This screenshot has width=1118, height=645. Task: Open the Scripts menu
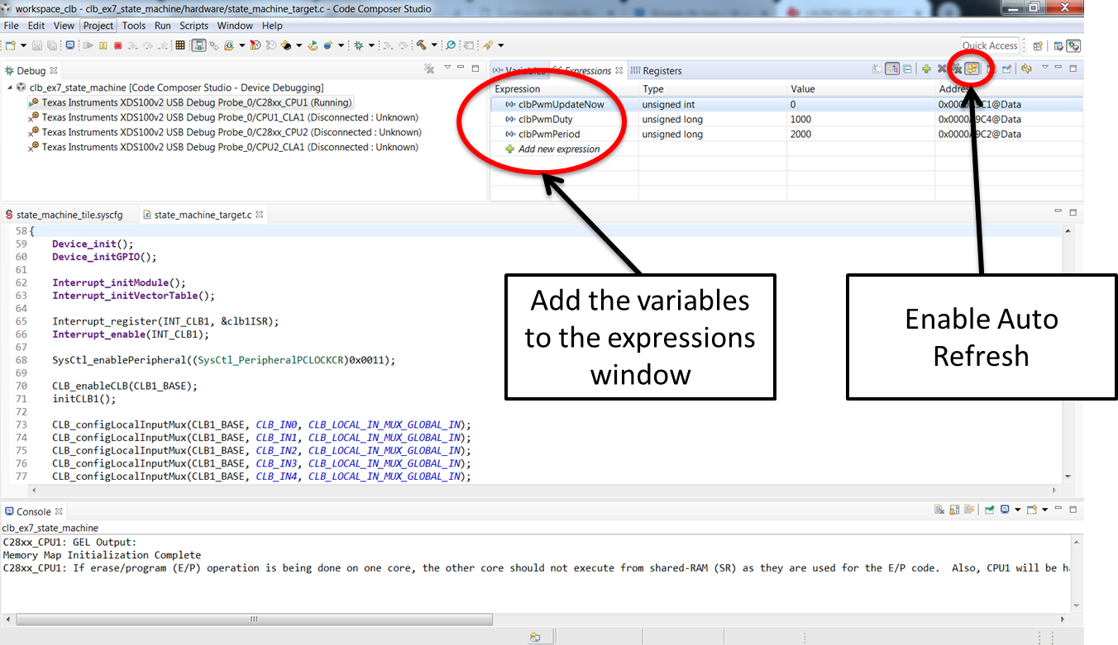[194, 26]
